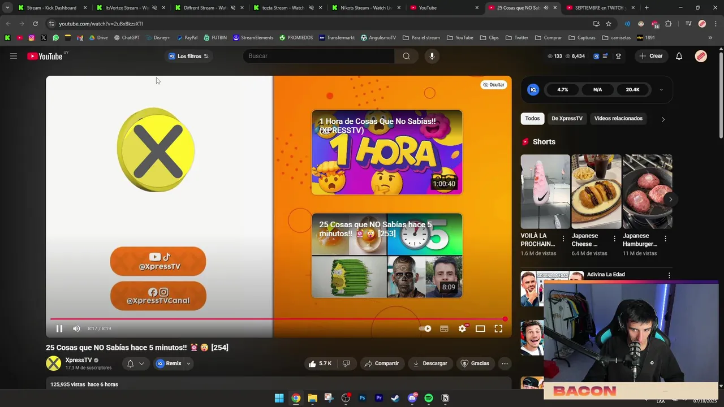Screen dimensions: 724x407
Task: Advance filter chips with the right arrow
Action: 663,119
